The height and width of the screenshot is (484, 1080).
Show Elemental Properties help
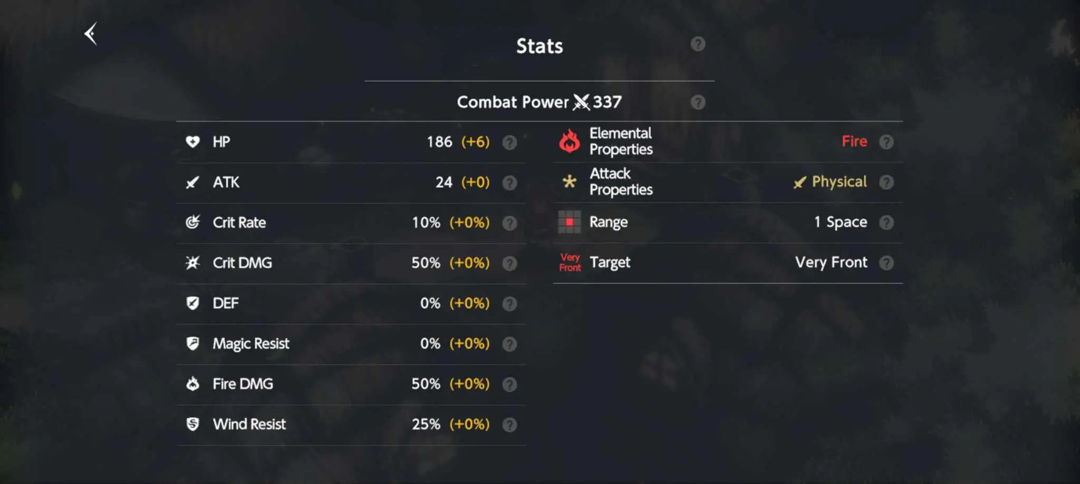[886, 142]
